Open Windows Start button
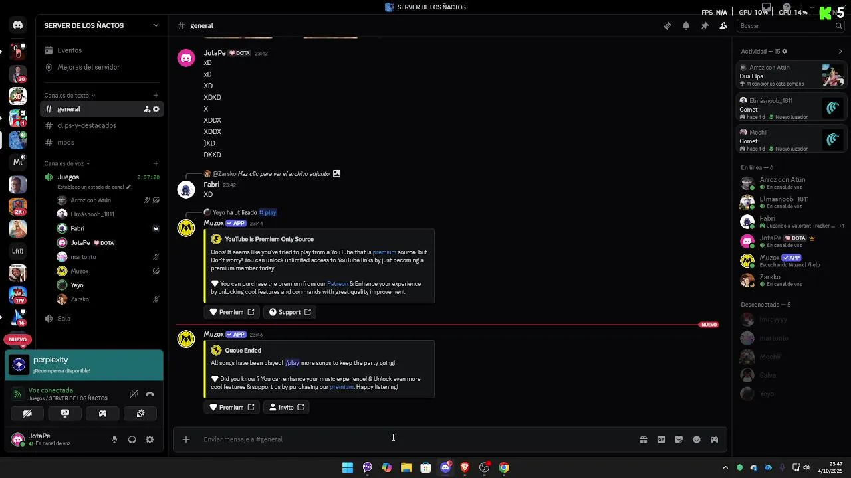851x478 pixels. pos(348,467)
